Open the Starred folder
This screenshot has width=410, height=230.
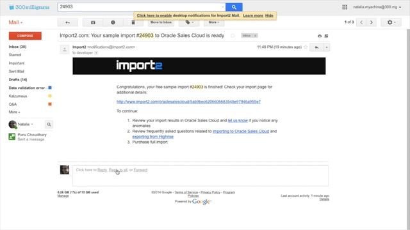click(x=15, y=55)
